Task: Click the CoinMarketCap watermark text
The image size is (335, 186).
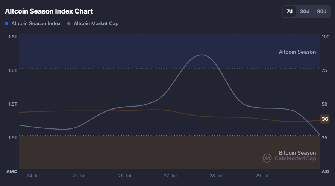Action: (x=295, y=159)
